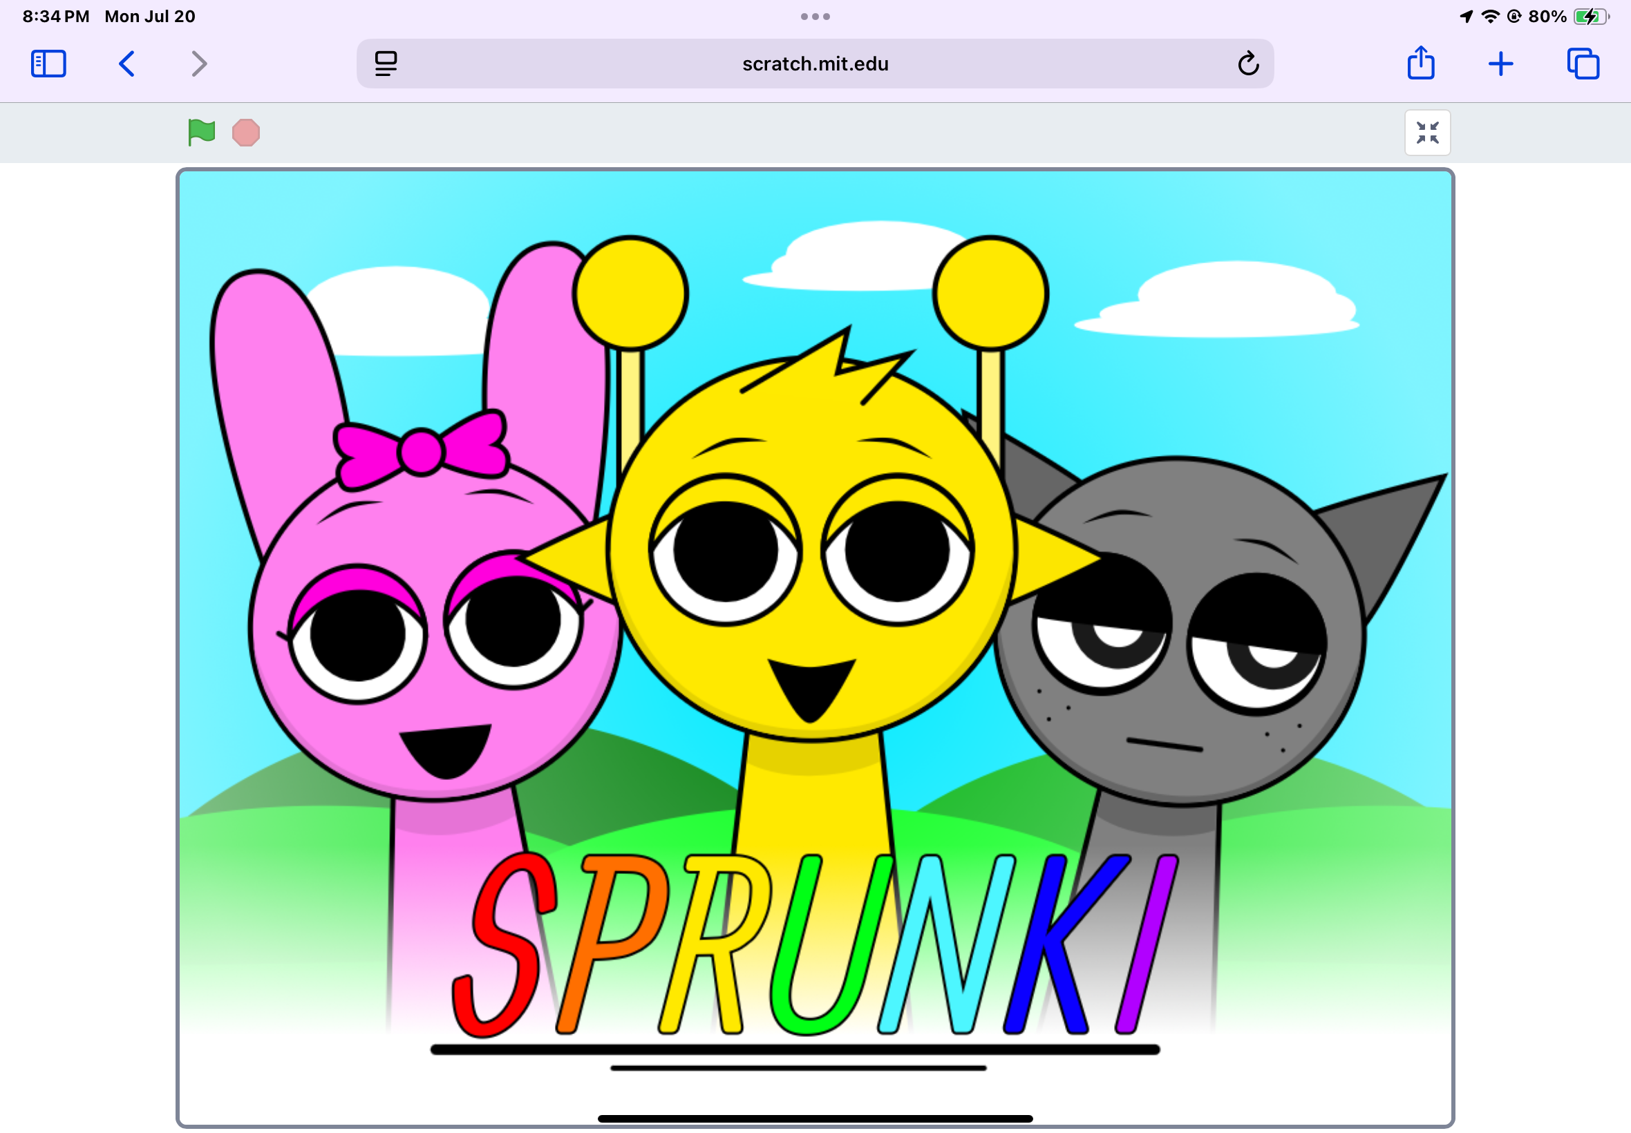Open the page reader menu icon
The image size is (1631, 1133).
[x=386, y=64]
